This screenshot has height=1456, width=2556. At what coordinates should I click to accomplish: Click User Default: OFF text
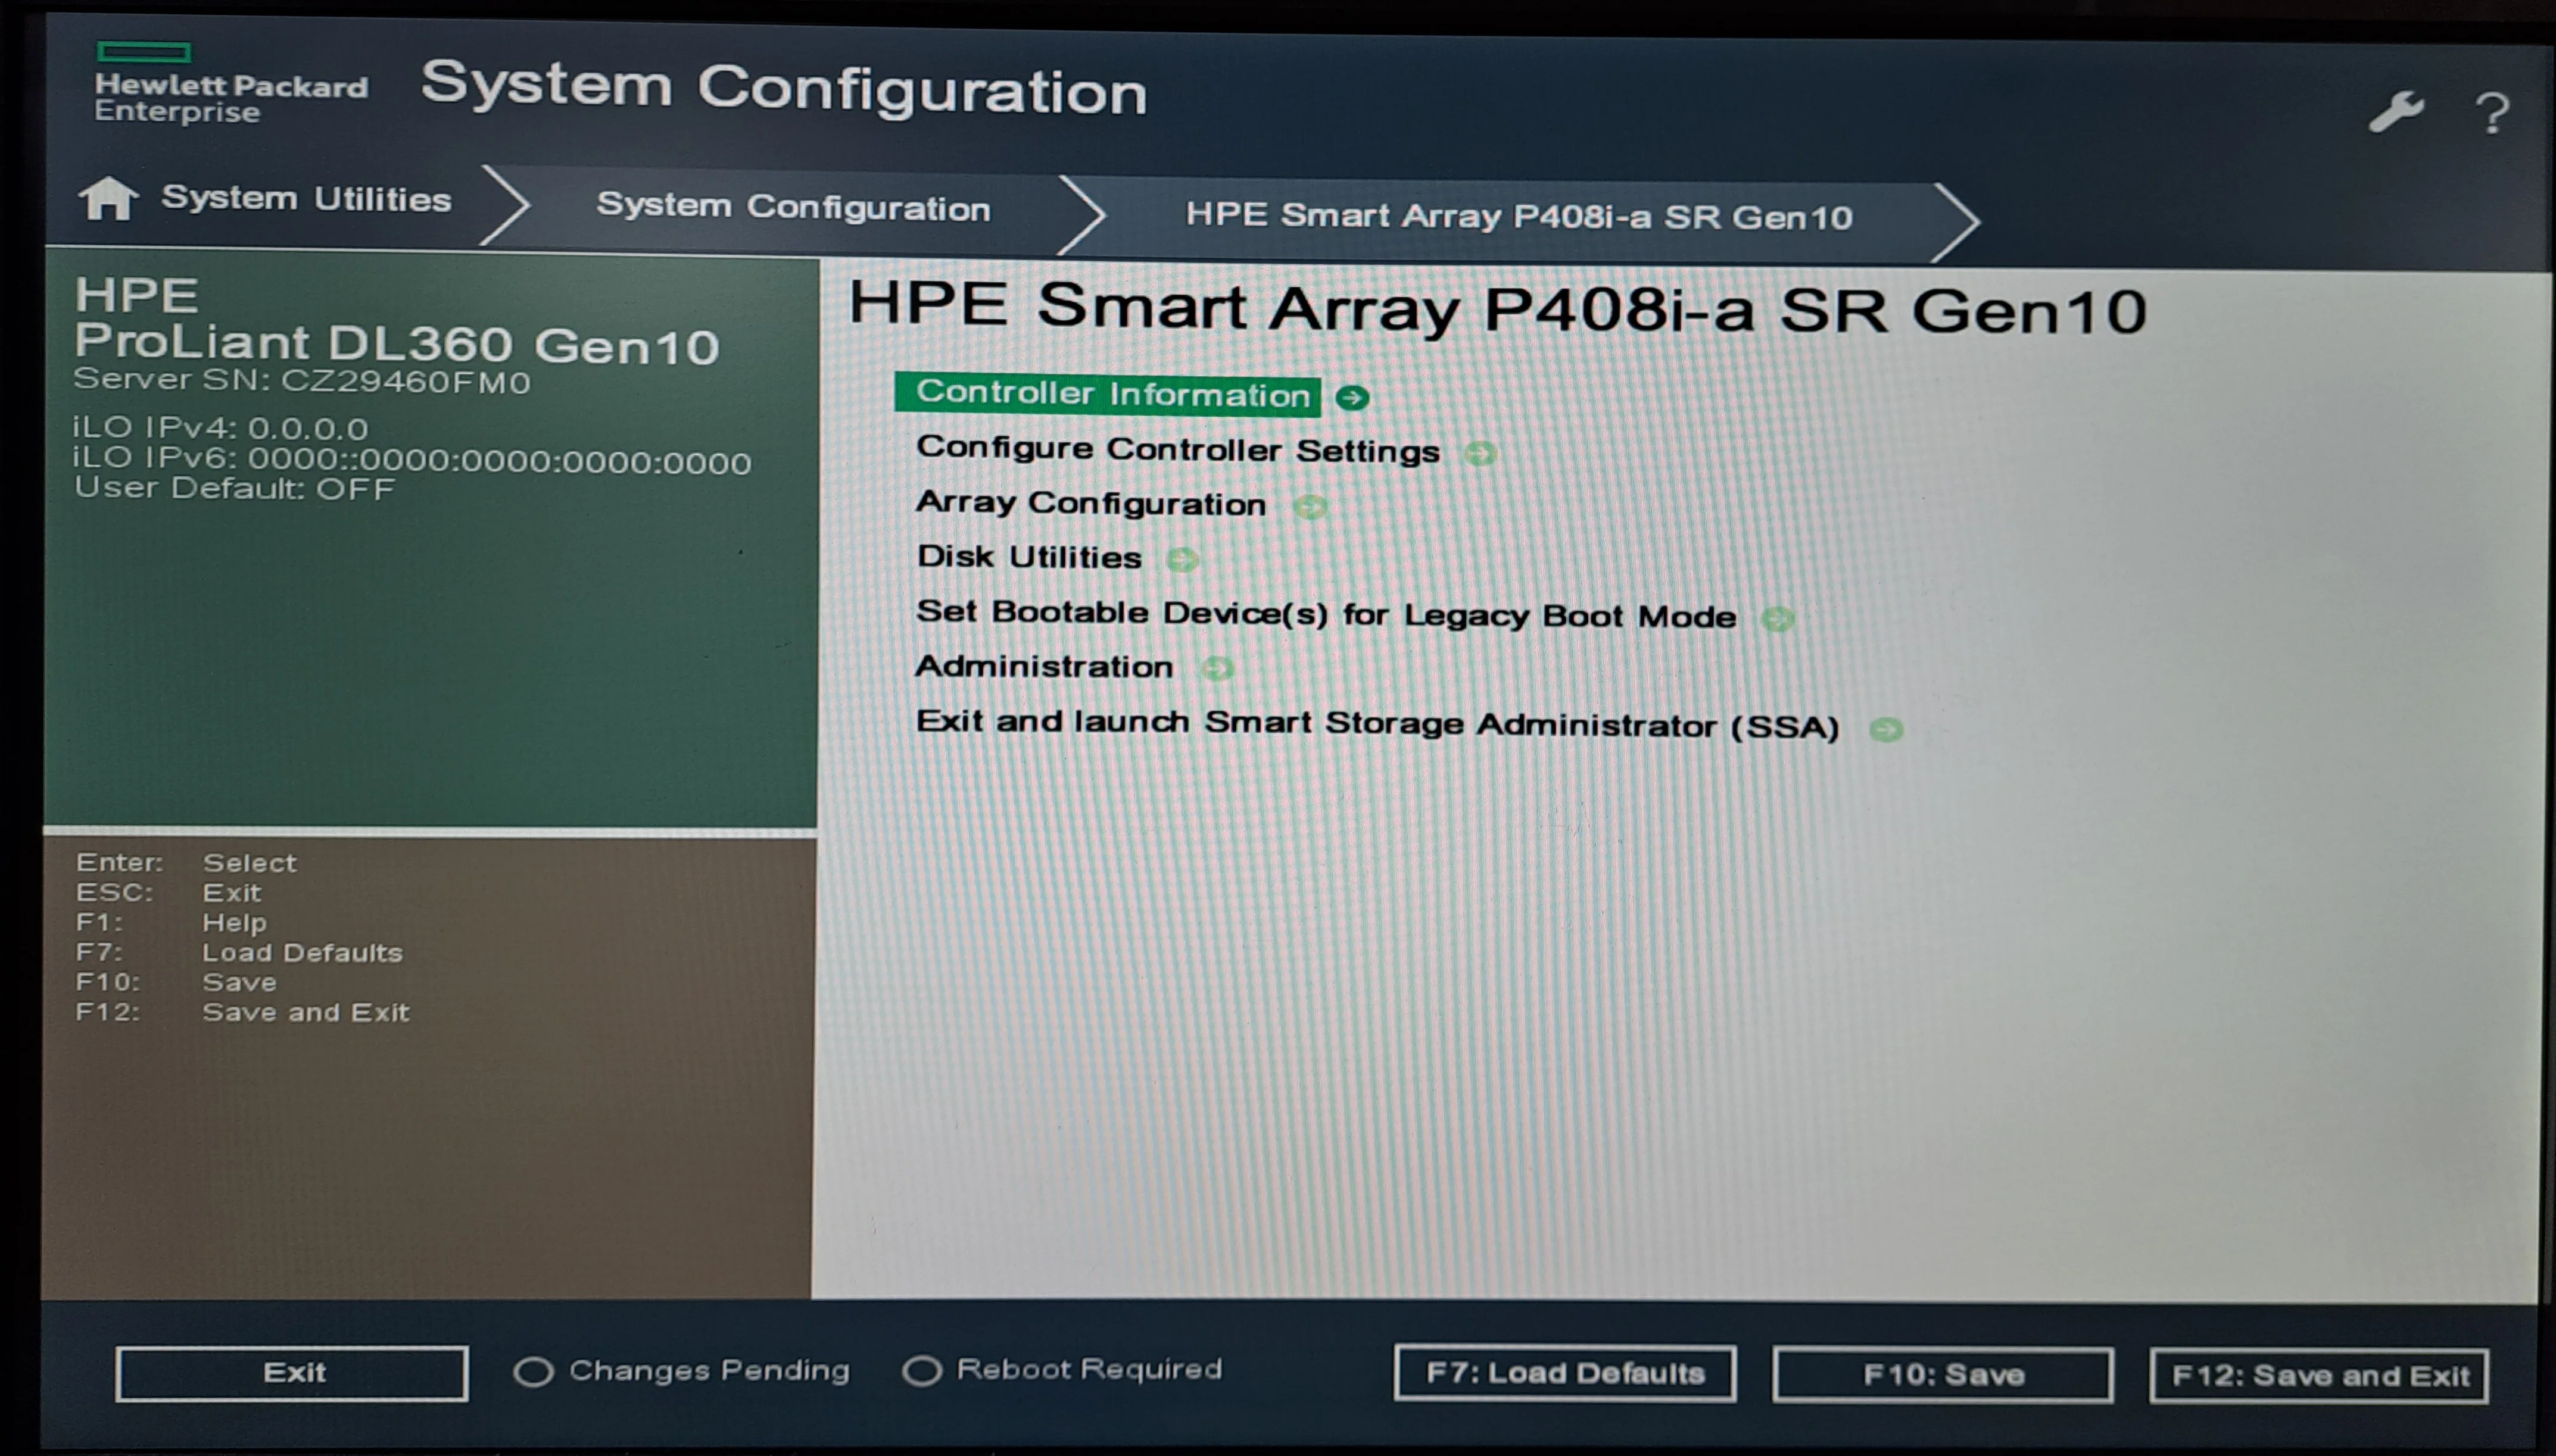coord(234,489)
